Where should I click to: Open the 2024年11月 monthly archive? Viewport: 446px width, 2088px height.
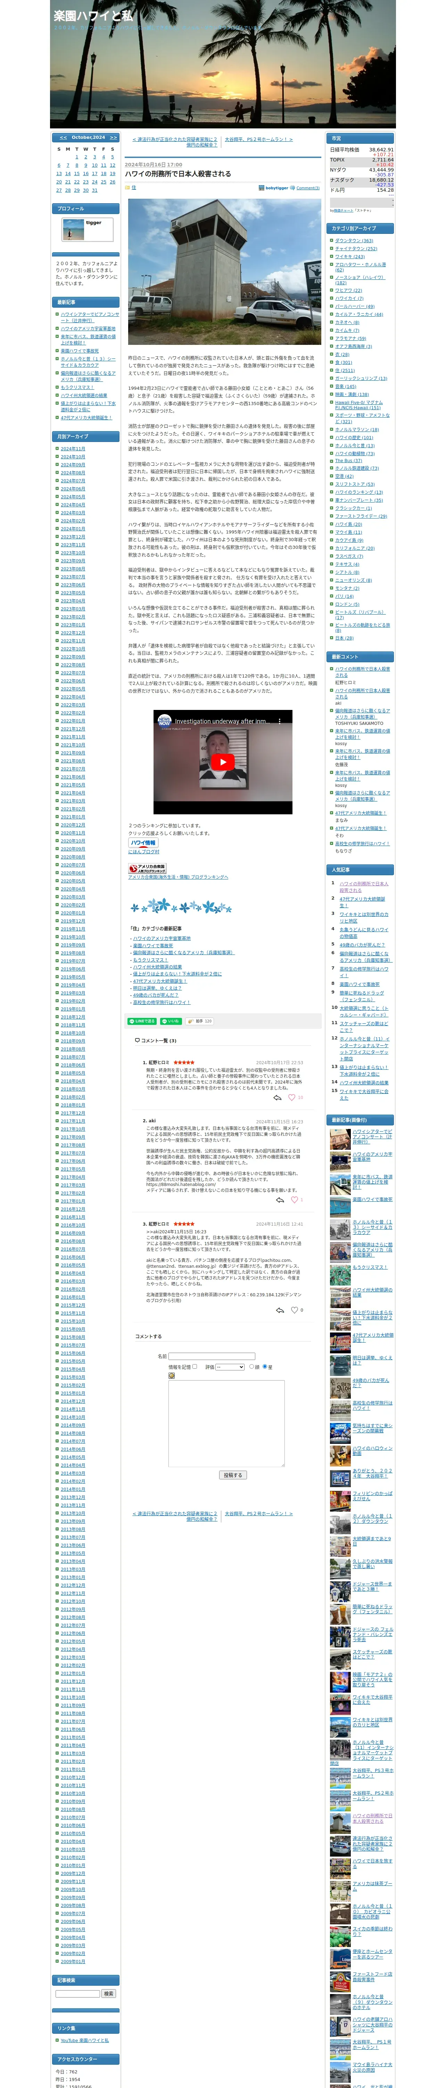point(73,449)
